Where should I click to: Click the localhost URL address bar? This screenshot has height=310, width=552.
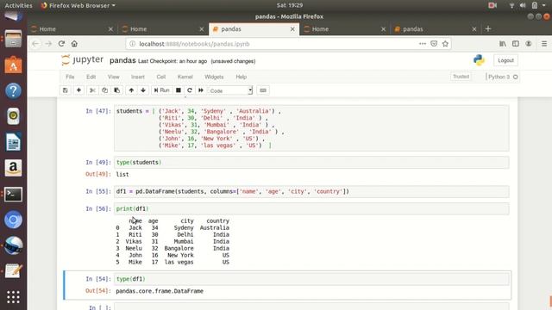click(x=271, y=44)
